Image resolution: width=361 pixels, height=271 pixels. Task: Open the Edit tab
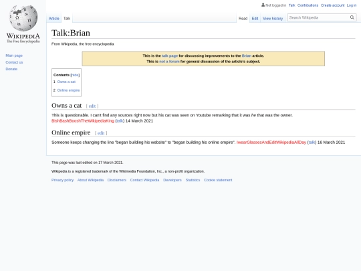[255, 19]
